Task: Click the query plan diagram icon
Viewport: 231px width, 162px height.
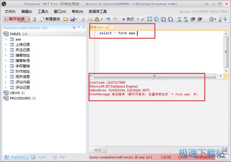Action: coord(149,19)
